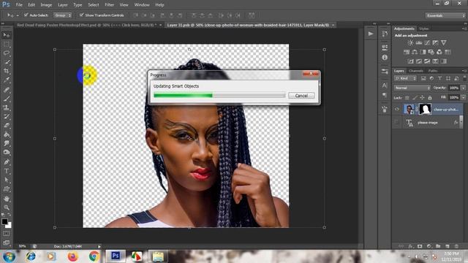The height and width of the screenshot is (263, 468).
Task: Add a Brightness/Contrast adjustment
Action: tap(411, 43)
